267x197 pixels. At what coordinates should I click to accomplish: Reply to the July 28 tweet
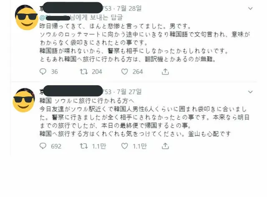tap(43, 71)
